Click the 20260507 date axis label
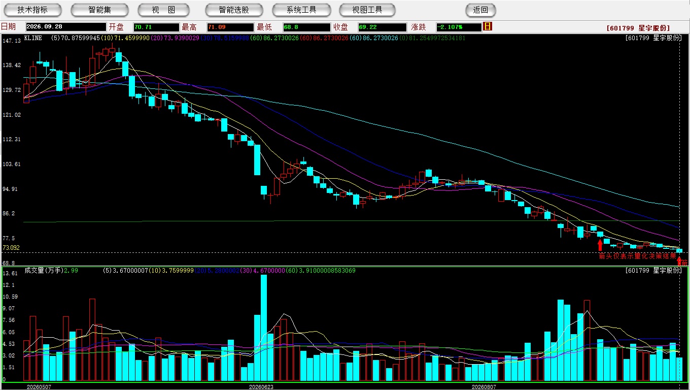690x390 pixels. (39, 386)
